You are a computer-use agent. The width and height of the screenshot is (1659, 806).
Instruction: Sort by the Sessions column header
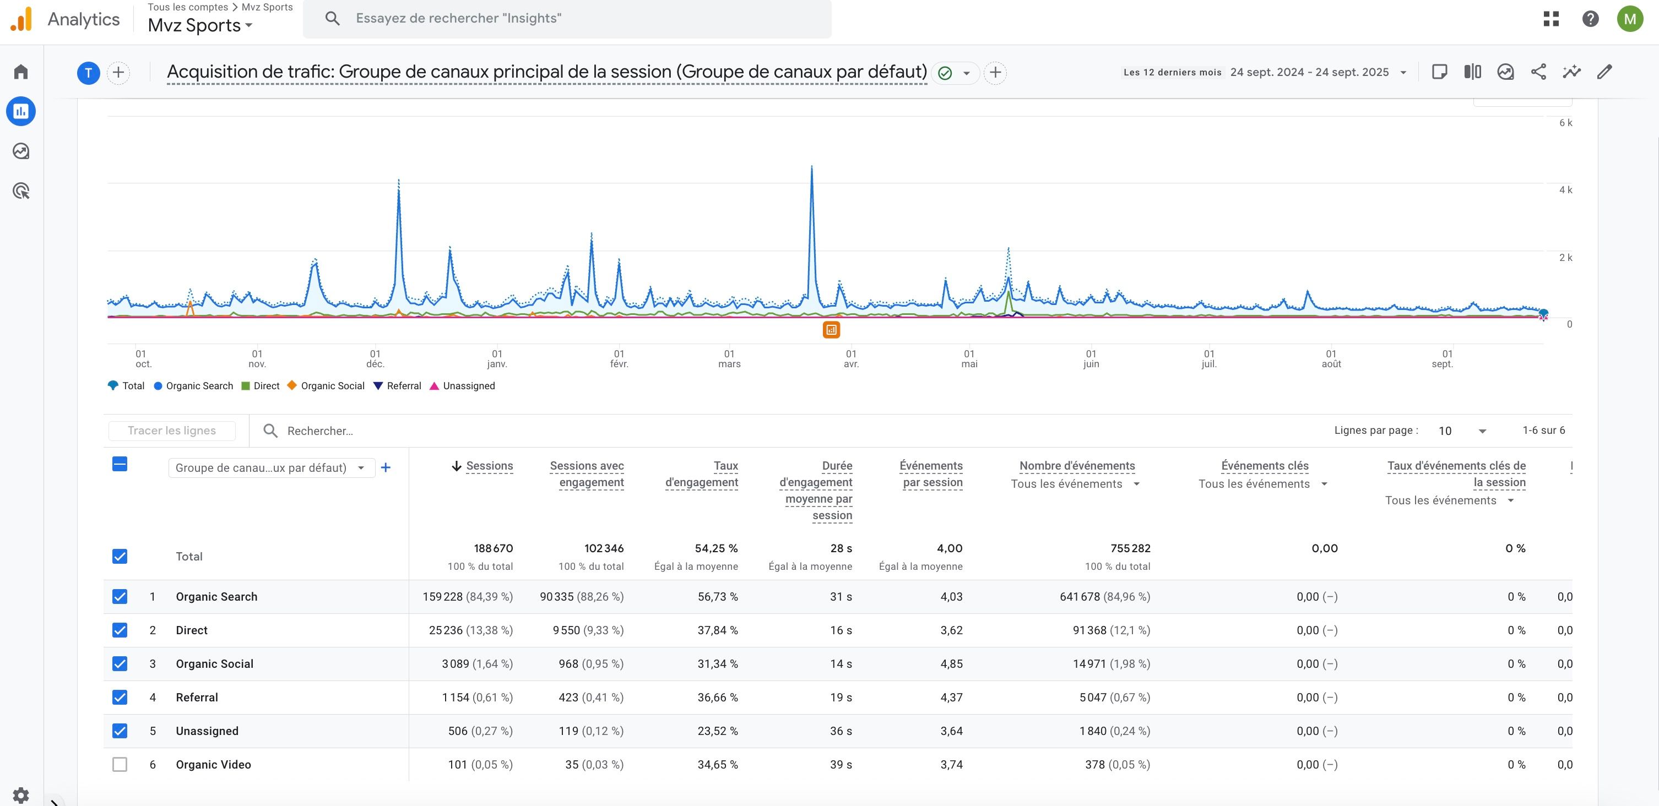click(489, 466)
